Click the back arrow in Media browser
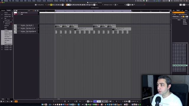This screenshot has height=106, width=189. point(173,14)
